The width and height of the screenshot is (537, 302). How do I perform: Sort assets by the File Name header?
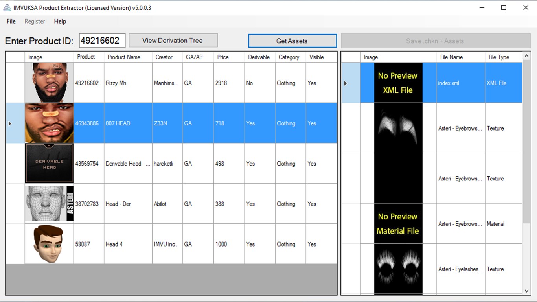click(461, 57)
